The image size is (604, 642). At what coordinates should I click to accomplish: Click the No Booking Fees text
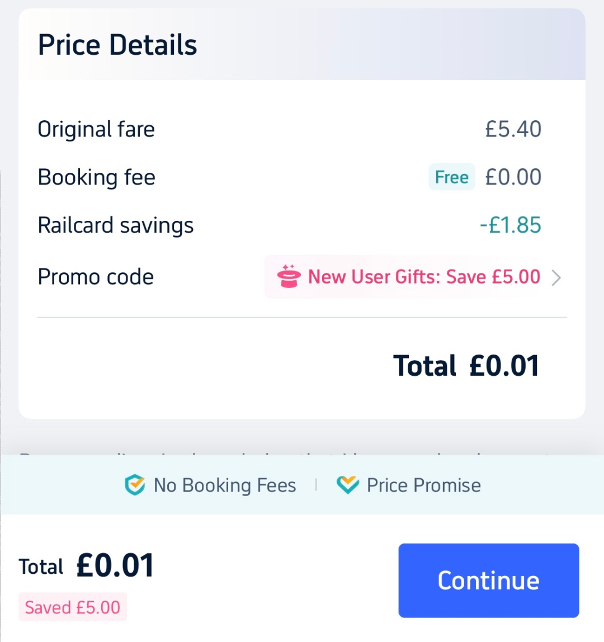[x=225, y=485]
